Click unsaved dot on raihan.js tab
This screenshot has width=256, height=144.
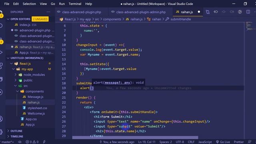click(199, 12)
